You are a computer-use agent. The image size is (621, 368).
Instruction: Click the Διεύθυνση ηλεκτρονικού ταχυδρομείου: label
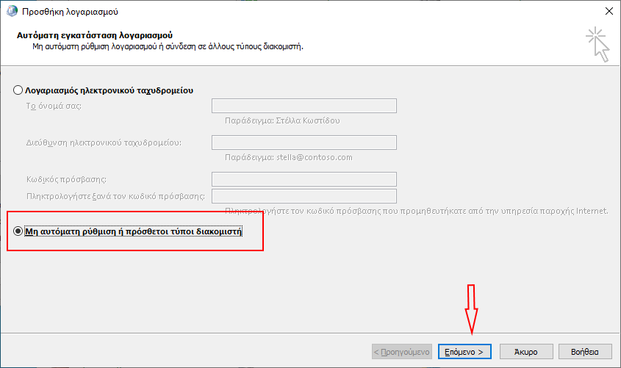tap(104, 142)
